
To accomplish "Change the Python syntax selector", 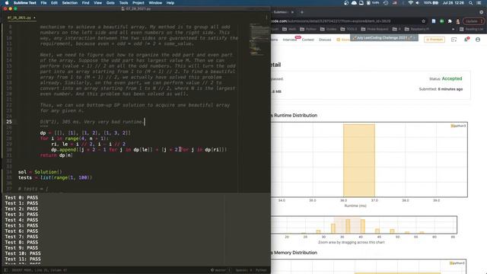I will pyautogui.click(x=261, y=270).
